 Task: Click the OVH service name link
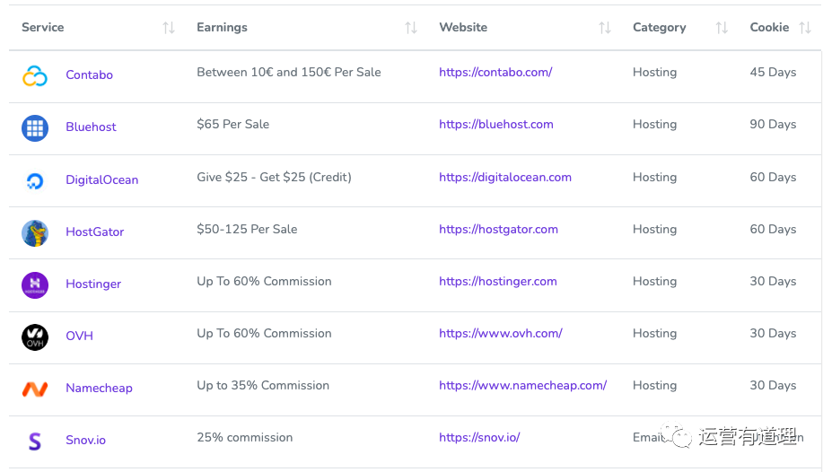point(79,337)
